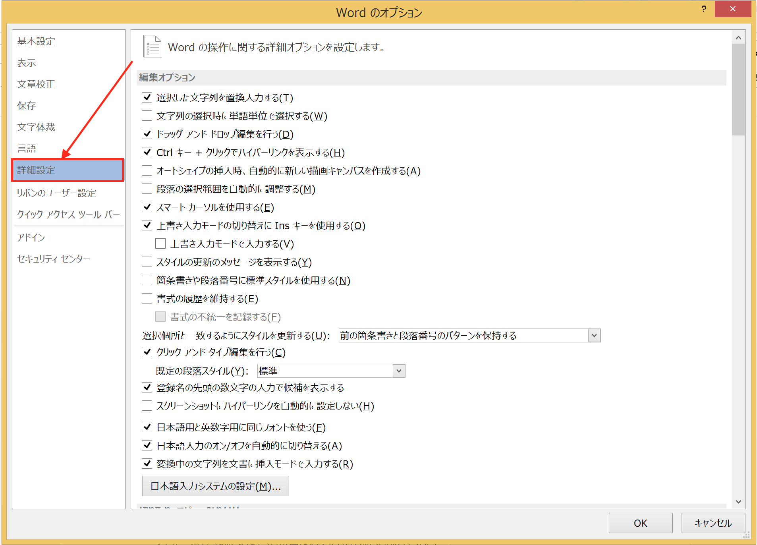Toggle ドラッグ アンド ドロップ編集を行う checkbox
The width and height of the screenshot is (757, 545).
click(147, 134)
